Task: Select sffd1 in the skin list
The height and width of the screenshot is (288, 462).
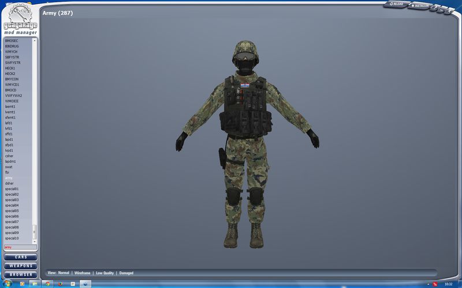Action: [x=9, y=134]
